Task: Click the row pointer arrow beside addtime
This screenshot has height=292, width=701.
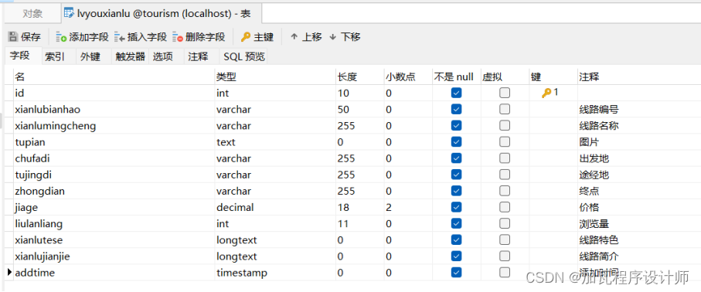Action: coord(10,272)
